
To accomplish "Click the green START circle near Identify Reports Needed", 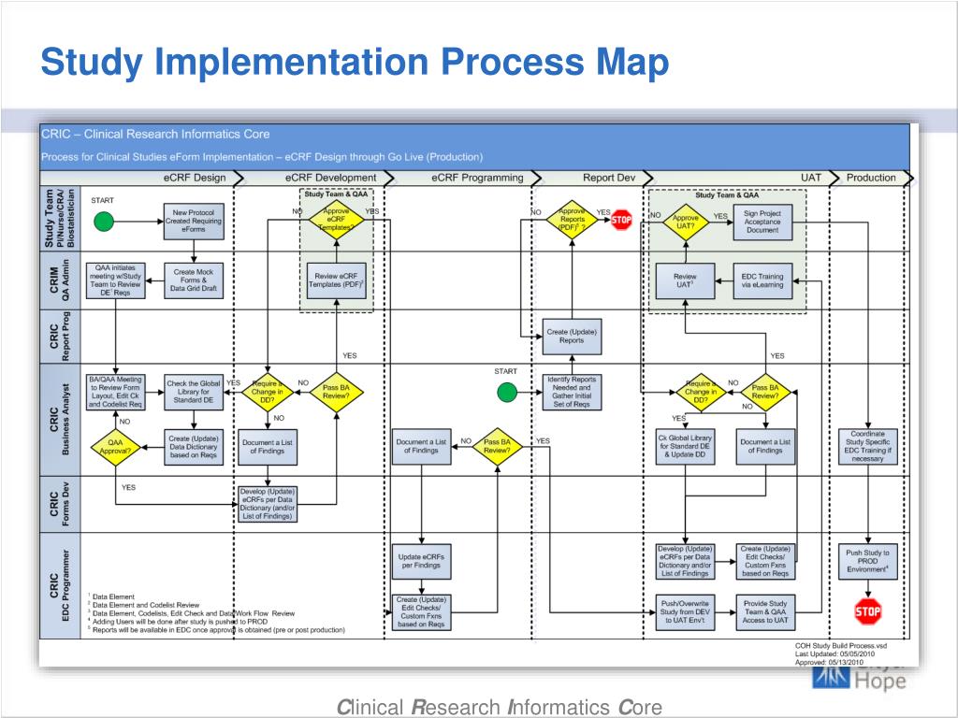I will coord(508,394).
